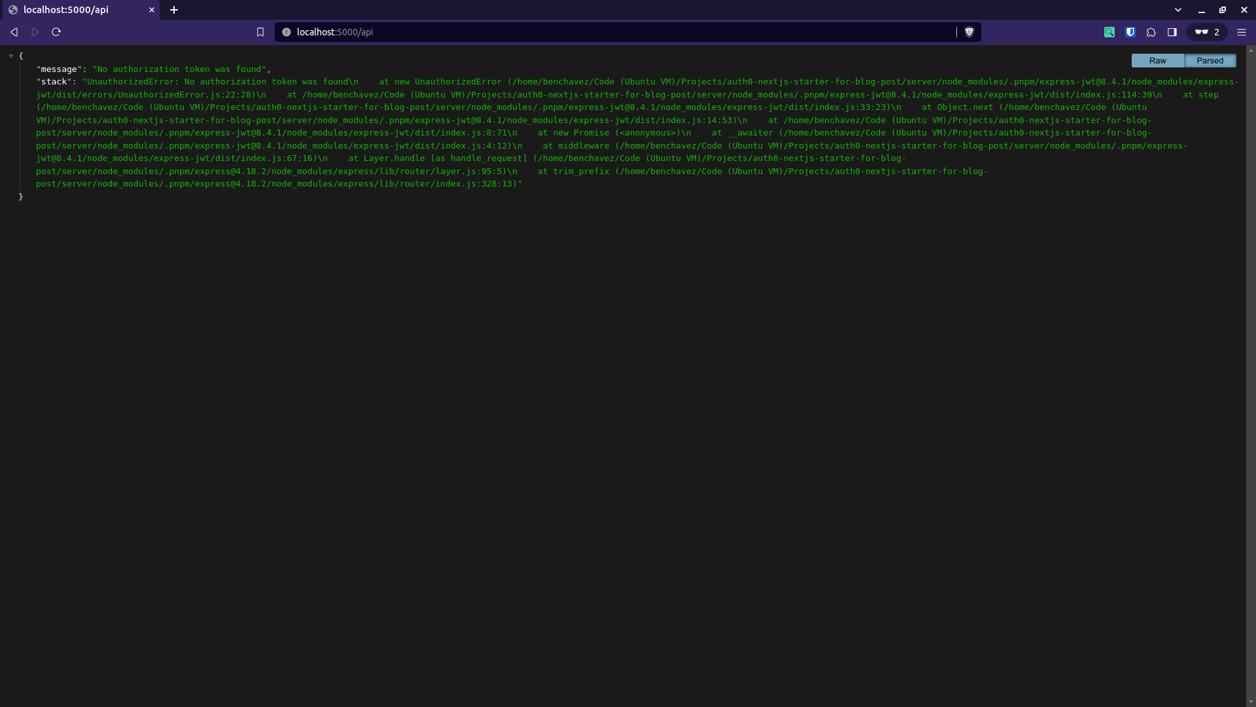Click the forward navigation button
Image resolution: width=1256 pixels, height=707 pixels.
click(x=35, y=31)
